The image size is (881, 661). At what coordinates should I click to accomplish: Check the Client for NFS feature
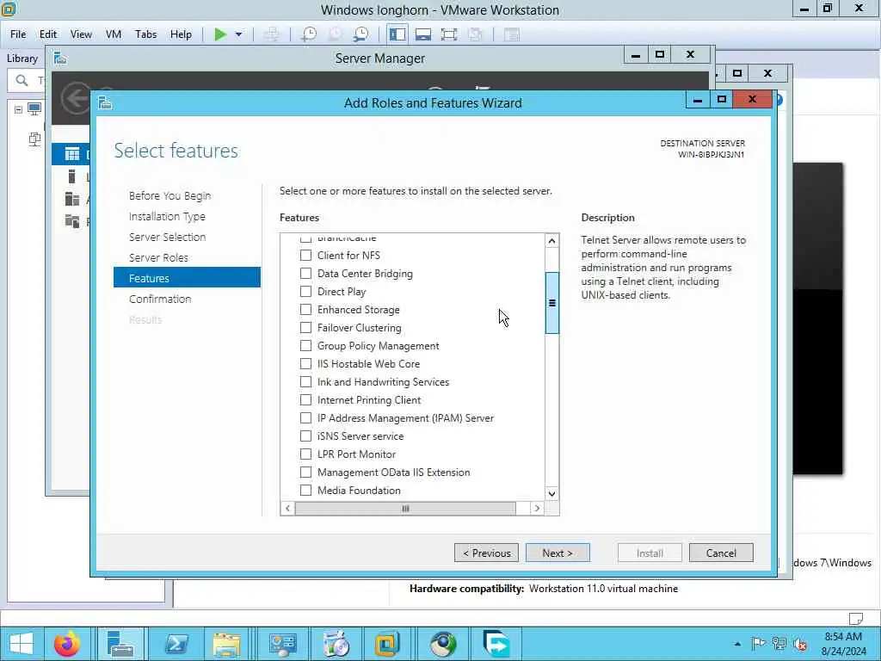click(305, 255)
